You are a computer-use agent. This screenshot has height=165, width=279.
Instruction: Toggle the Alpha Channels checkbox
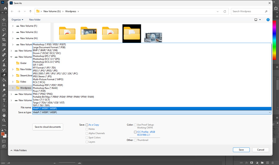87,133
